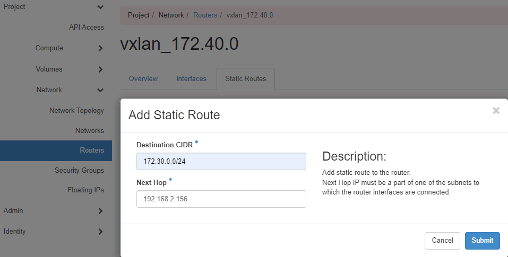Collapse the Project panel chevron
Viewport: 508px width, 257px height.
(x=100, y=7)
